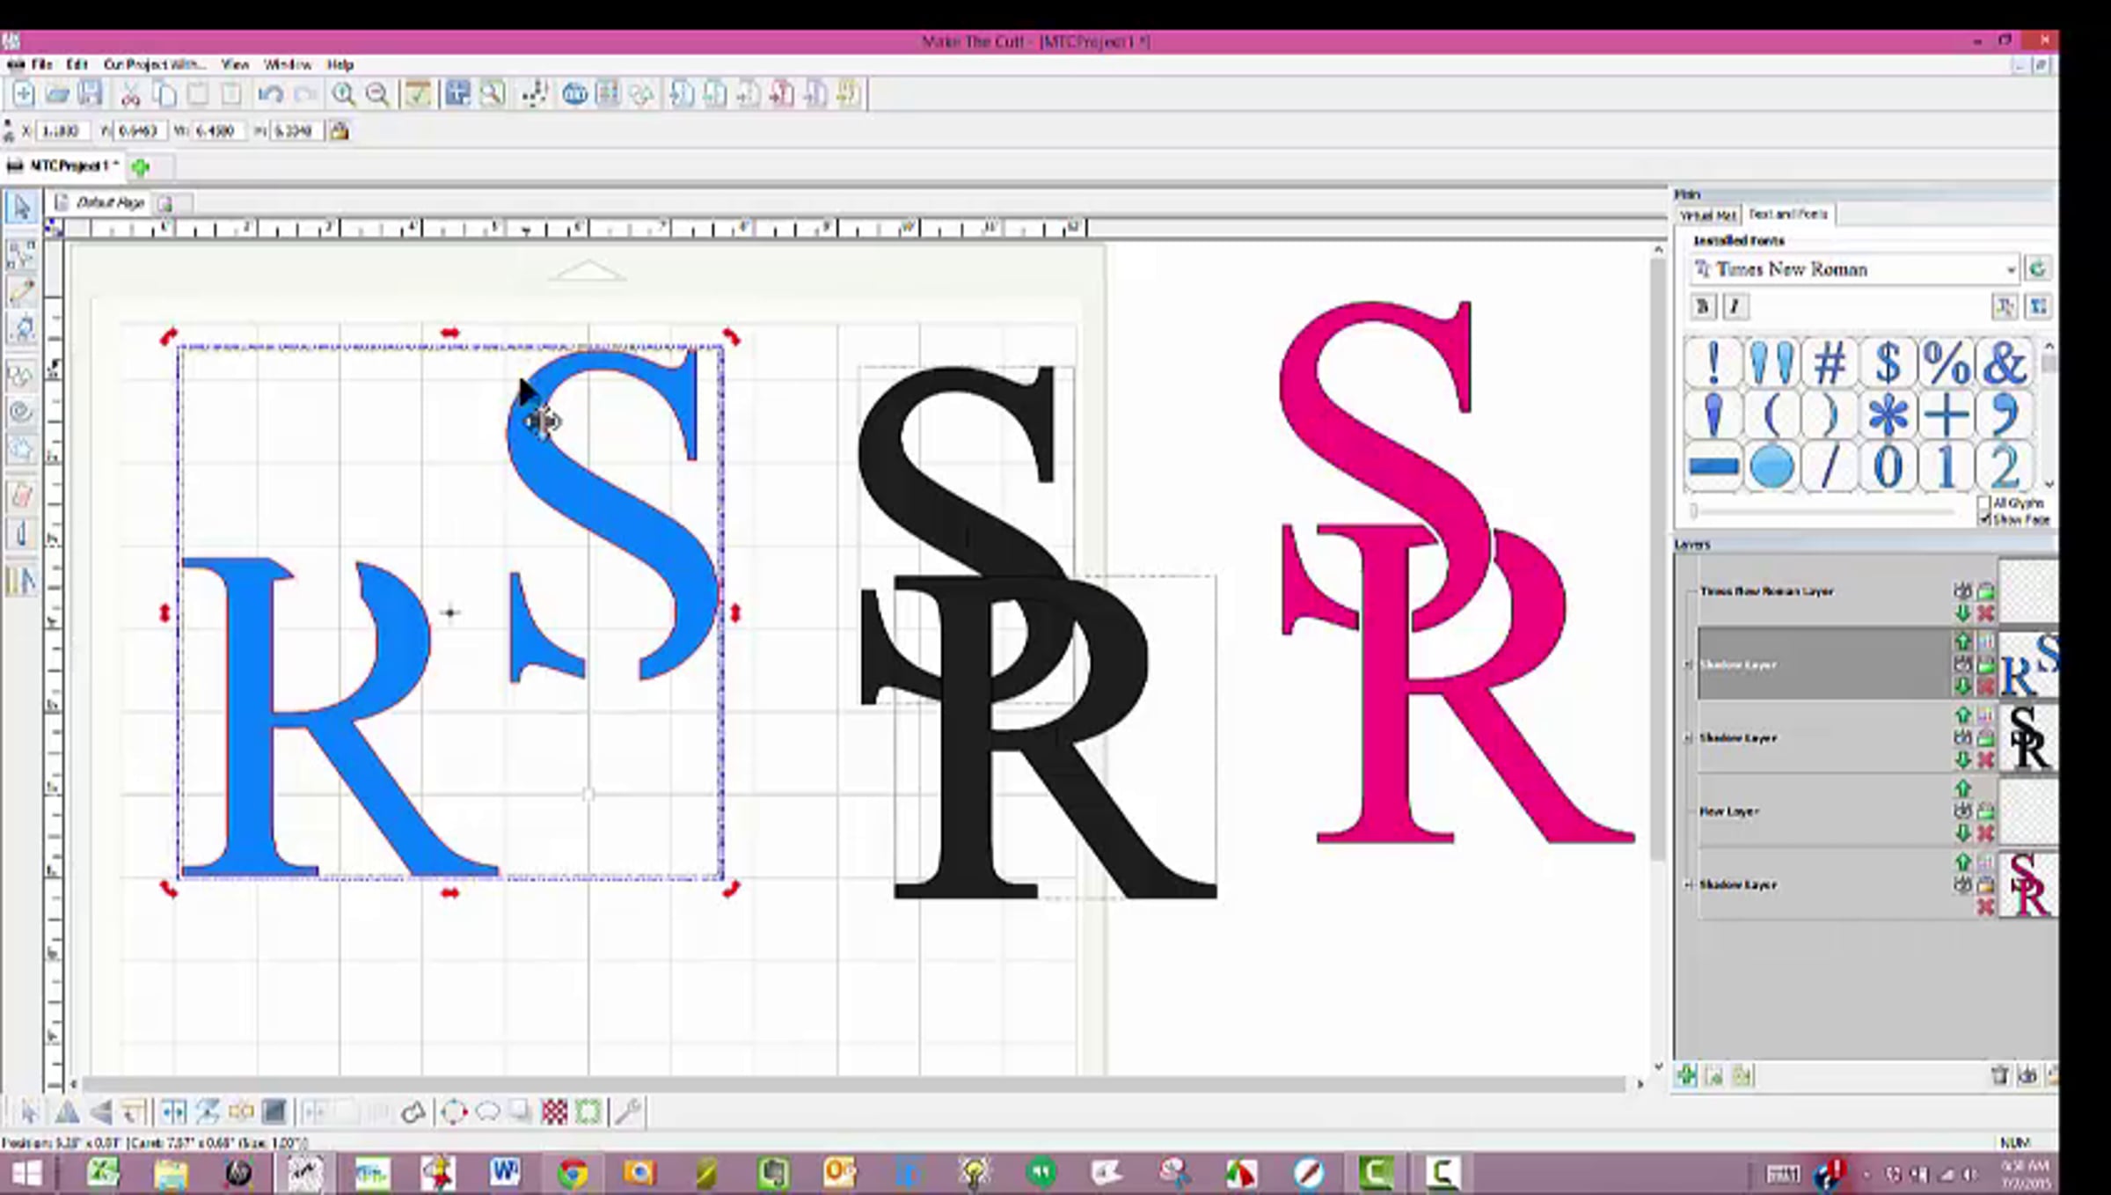
Task: Click the glyph list scroll-up arrow
Action: (2049, 346)
